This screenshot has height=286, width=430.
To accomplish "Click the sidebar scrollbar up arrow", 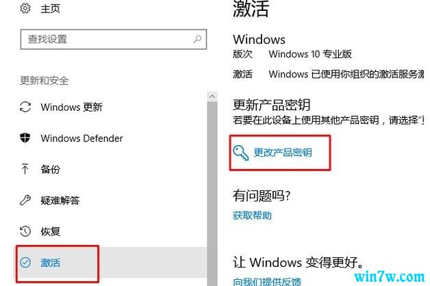I will (212, 96).
